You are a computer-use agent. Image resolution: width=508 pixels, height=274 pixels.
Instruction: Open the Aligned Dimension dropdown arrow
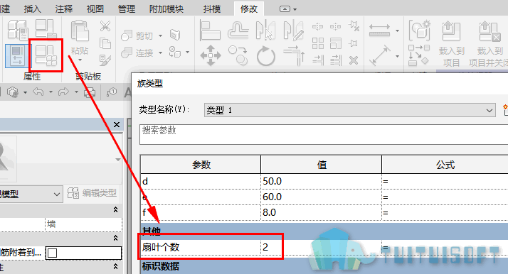click(x=397, y=31)
